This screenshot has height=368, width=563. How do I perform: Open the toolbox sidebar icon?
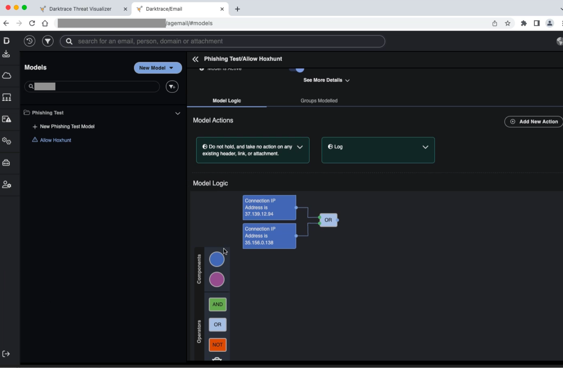[6, 163]
